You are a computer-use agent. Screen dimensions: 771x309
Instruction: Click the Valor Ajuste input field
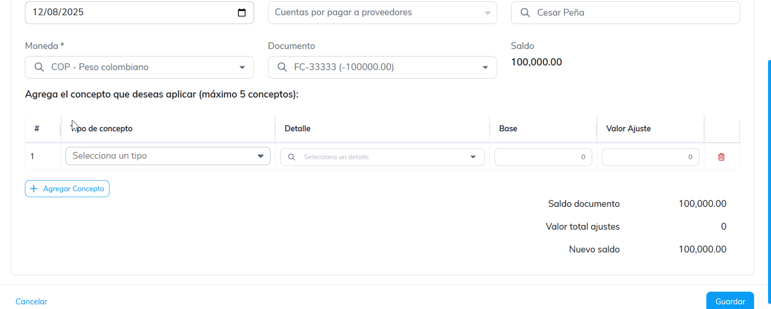pyautogui.click(x=650, y=157)
